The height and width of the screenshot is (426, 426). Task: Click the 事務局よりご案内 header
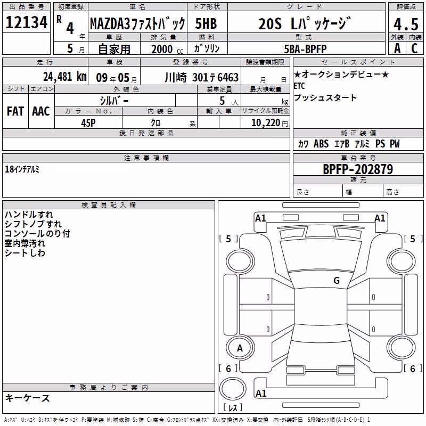point(109,388)
